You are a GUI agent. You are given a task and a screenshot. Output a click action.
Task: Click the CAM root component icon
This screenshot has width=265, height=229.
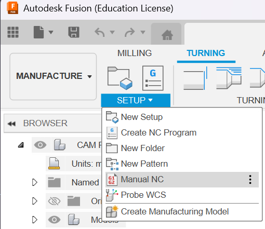60,144
